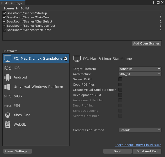The height and width of the screenshot is (157, 165).
Task: Select the iOS platform icon
Action: (8, 68)
